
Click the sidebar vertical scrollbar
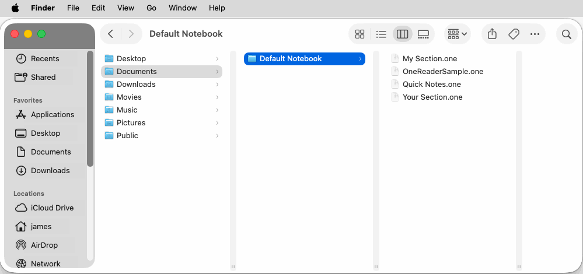(x=90, y=108)
